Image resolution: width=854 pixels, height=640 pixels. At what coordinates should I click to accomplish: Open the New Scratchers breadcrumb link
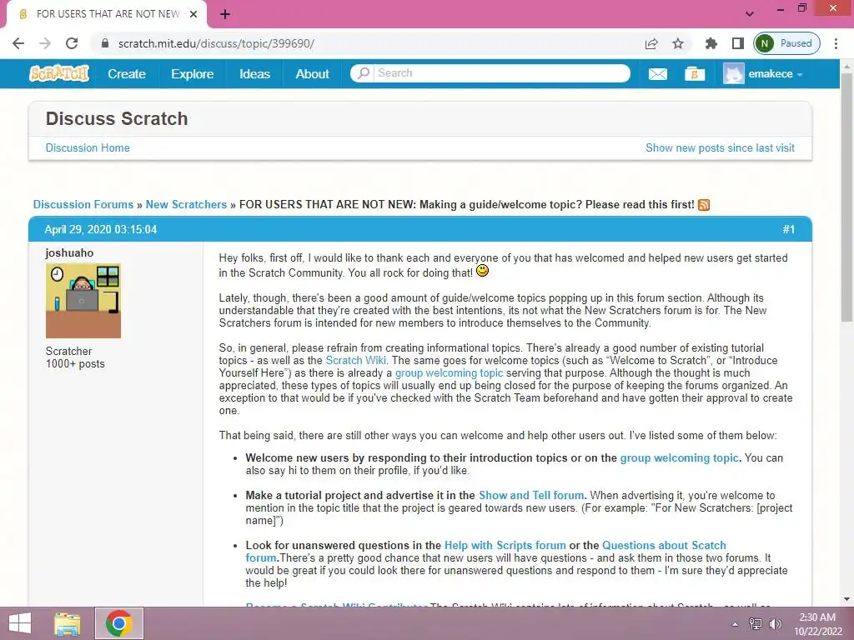click(x=186, y=205)
